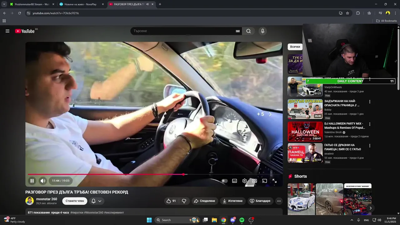Viewport: 400px width, 225px height.
Task: Expand the notification bell dropdown
Action: [97, 201]
